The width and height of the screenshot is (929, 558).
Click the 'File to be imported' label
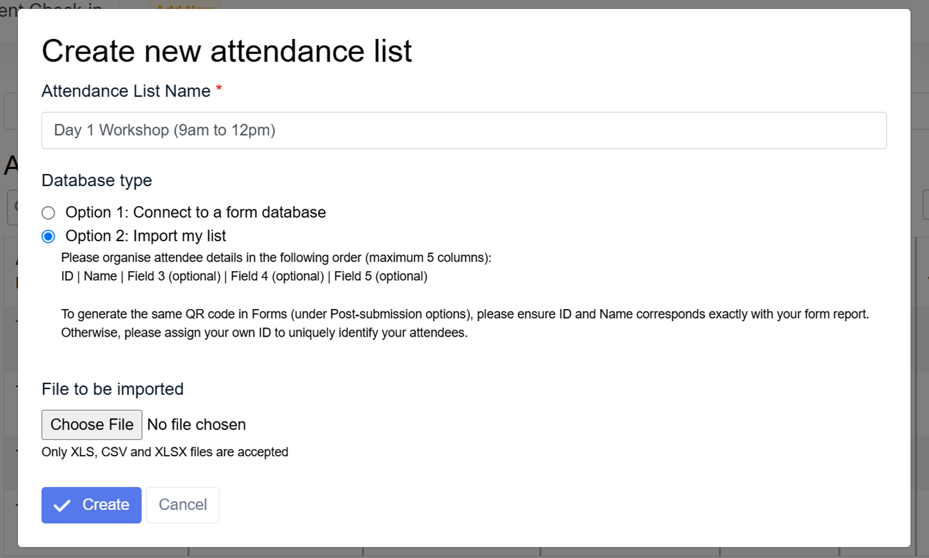point(113,389)
